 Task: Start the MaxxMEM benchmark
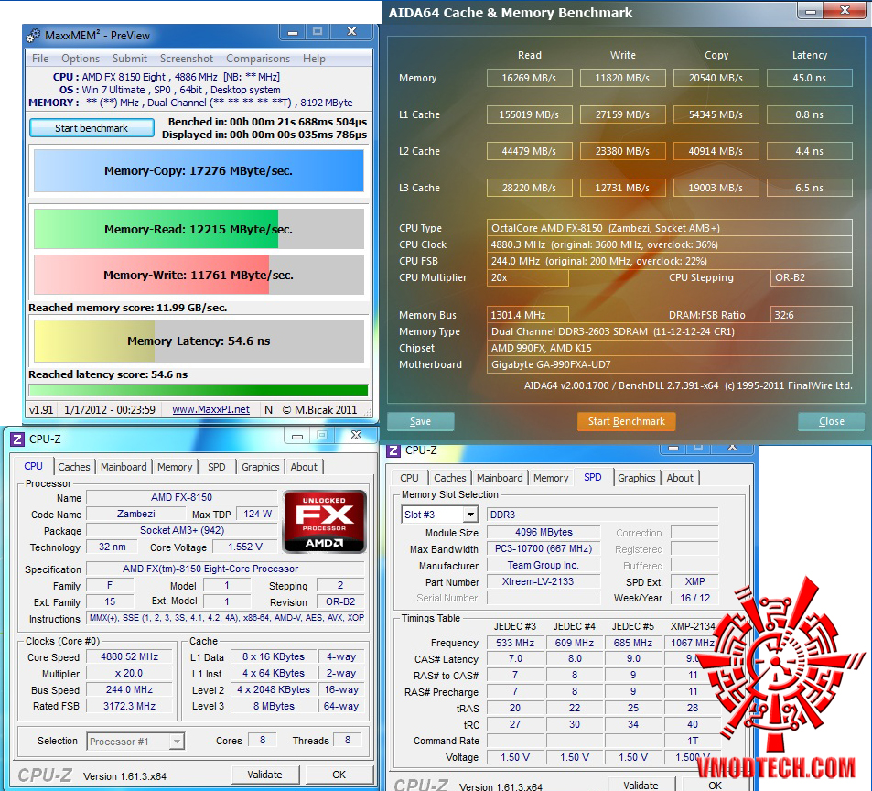coord(92,128)
